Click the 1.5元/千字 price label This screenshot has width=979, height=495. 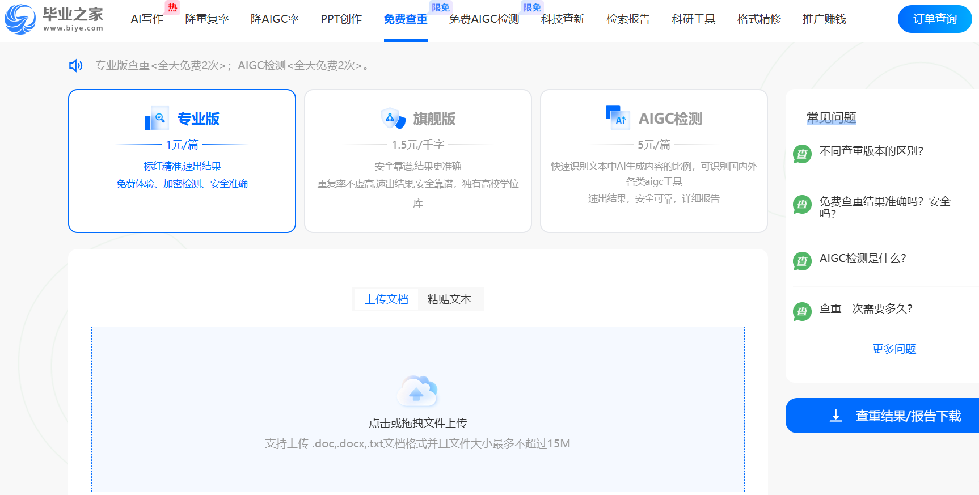point(418,145)
